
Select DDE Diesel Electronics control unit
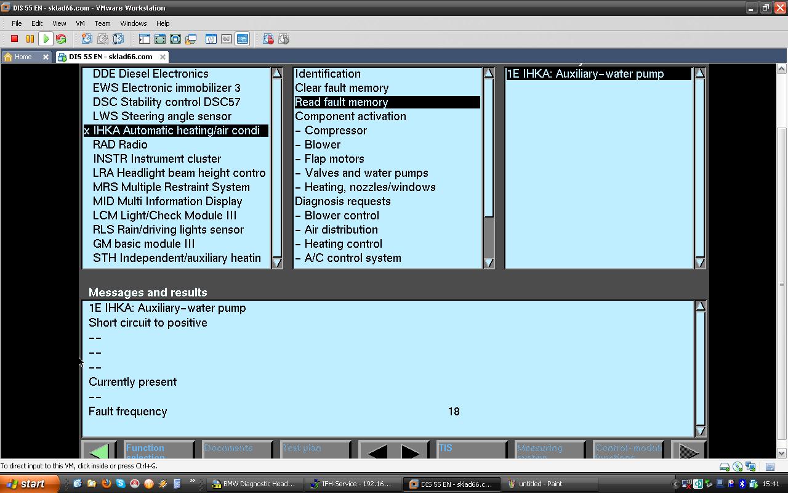click(x=176, y=74)
